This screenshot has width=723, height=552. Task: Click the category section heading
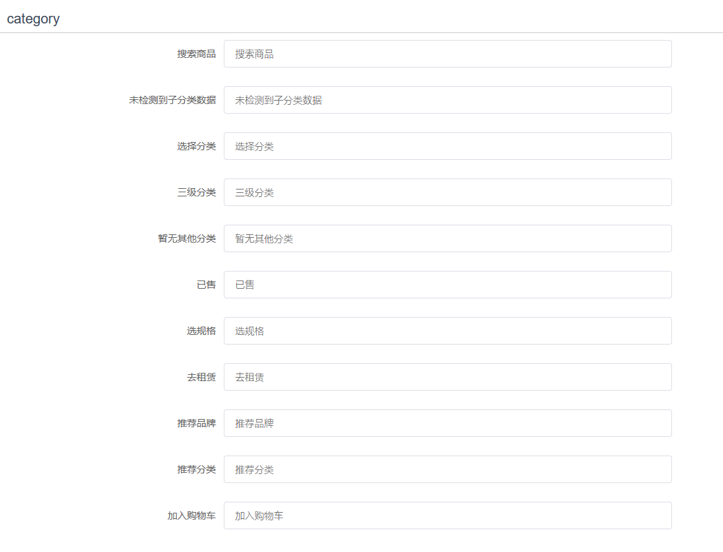(33, 19)
